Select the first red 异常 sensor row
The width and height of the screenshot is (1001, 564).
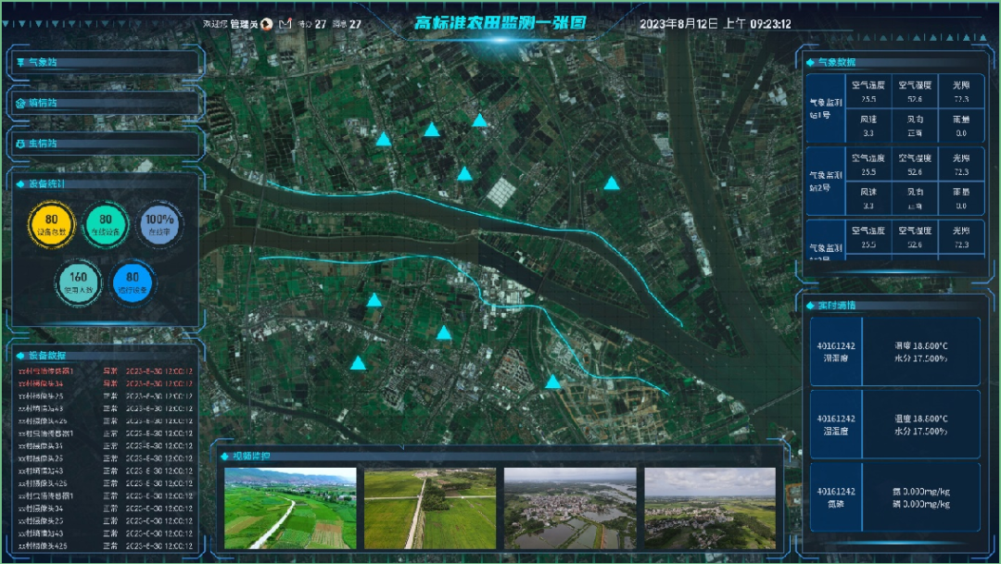tap(106, 370)
